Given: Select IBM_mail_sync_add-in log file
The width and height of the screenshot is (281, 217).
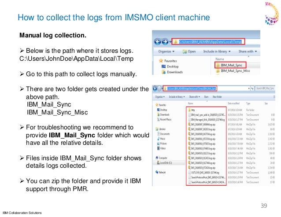Looking at the screenshot, I should point(207,115).
